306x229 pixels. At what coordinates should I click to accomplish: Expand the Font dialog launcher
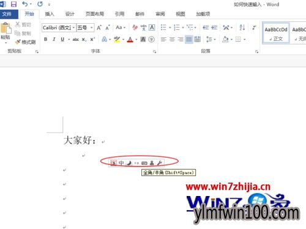pyautogui.click(x=155, y=52)
